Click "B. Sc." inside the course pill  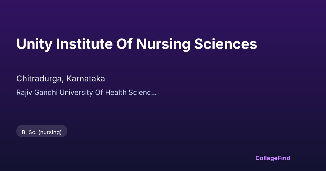(29, 132)
